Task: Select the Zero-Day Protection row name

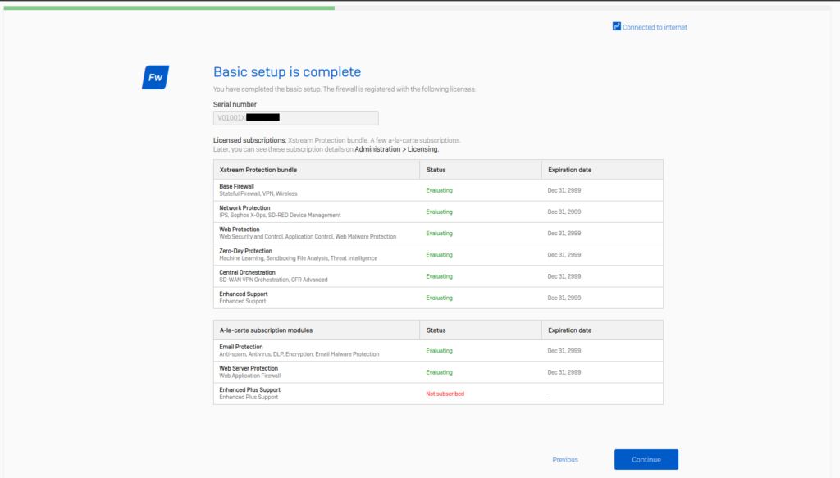Action: (x=245, y=251)
